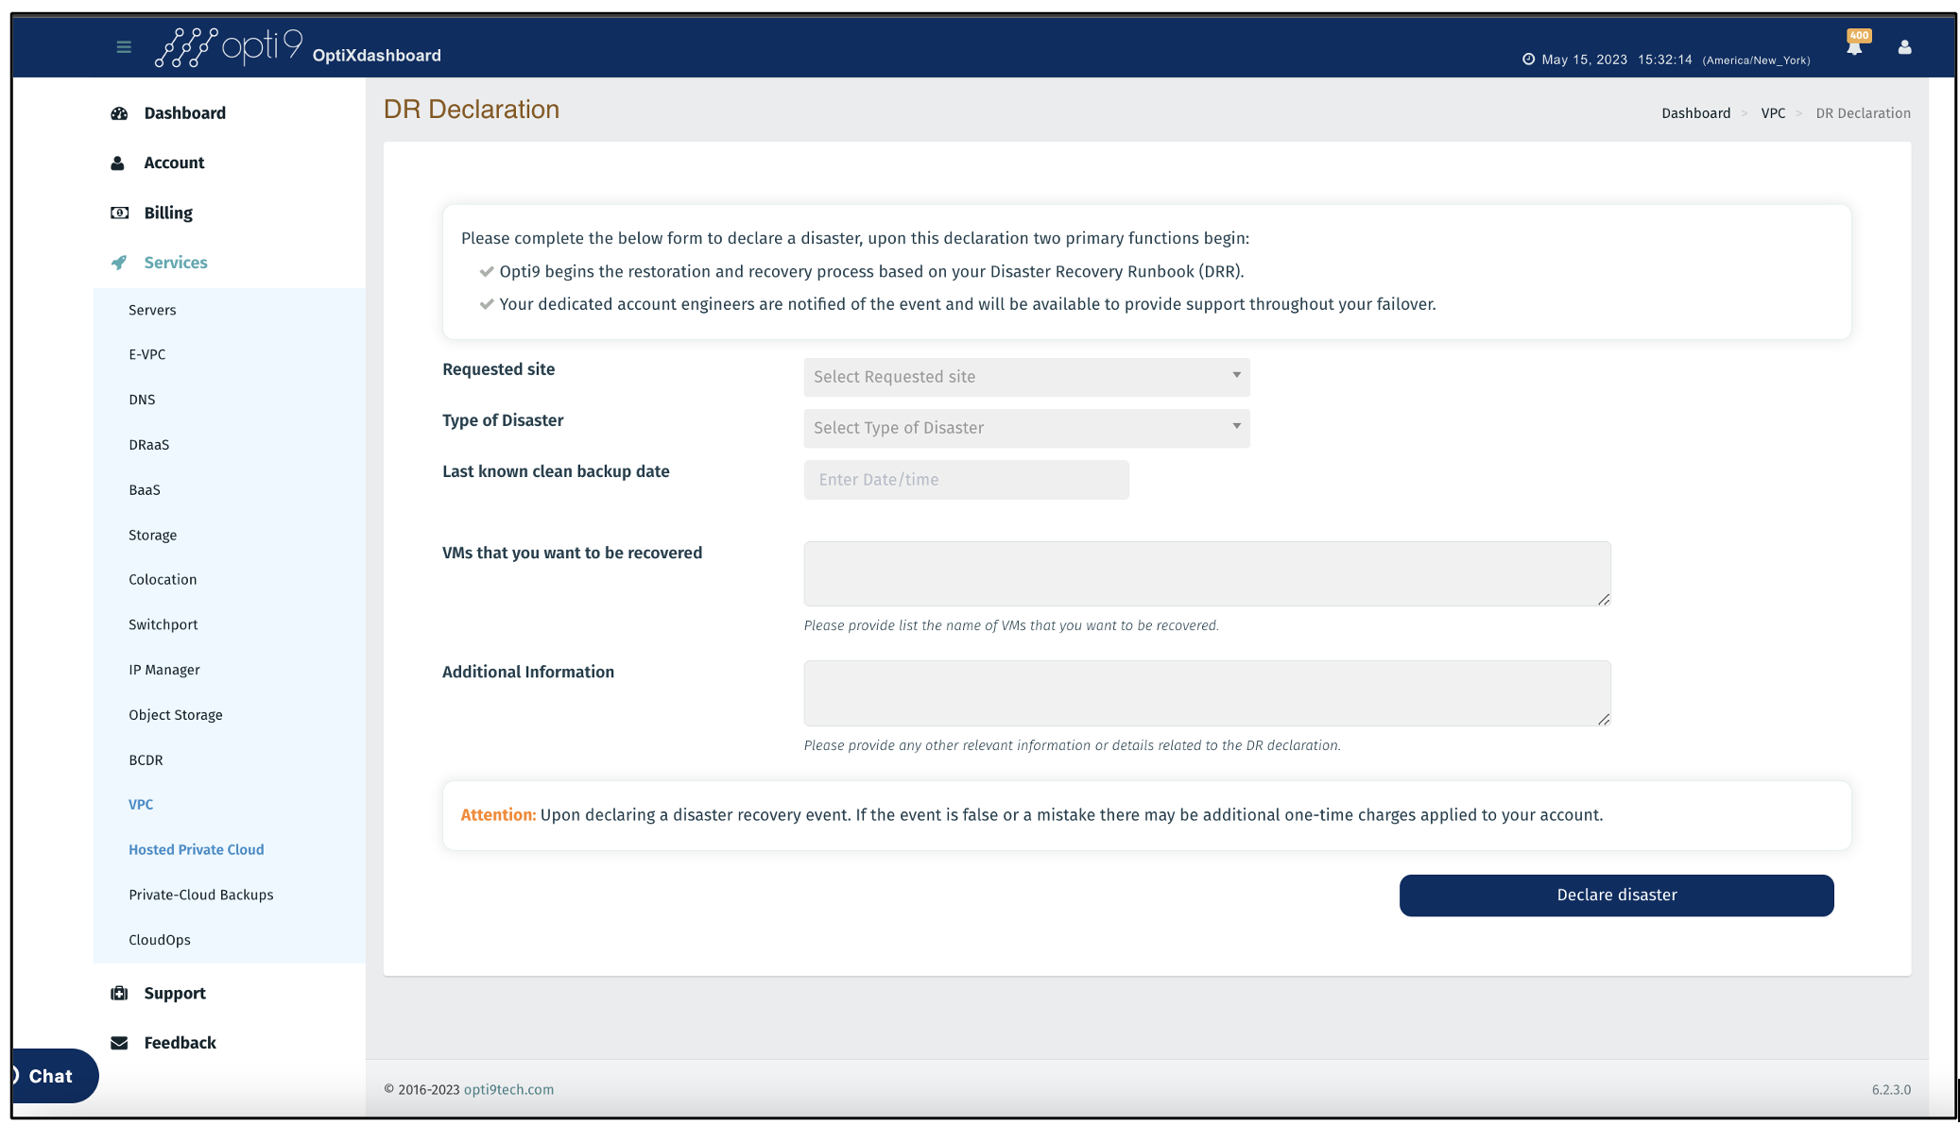Click the Last known clean backup date field
The image size is (1960, 1126).
(967, 479)
